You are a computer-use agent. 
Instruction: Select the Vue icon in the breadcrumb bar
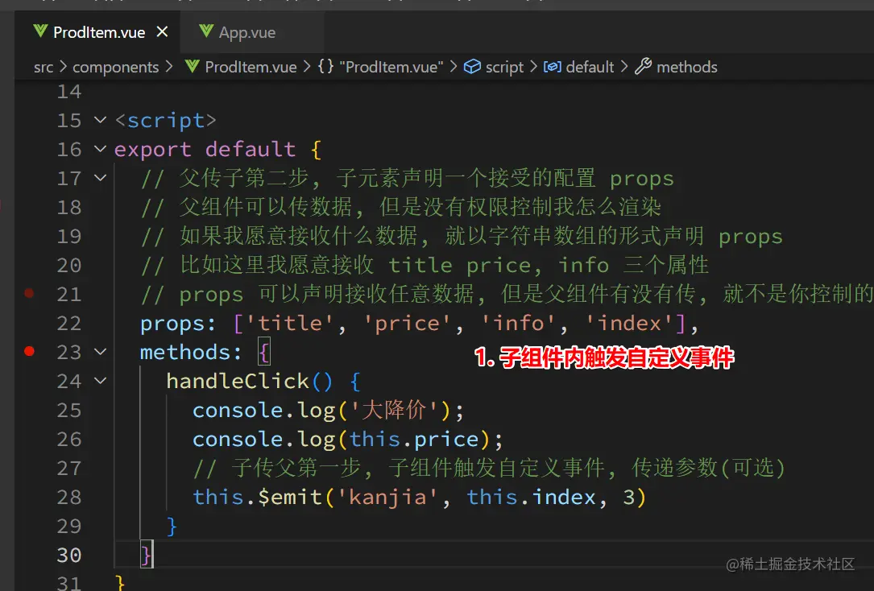191,67
